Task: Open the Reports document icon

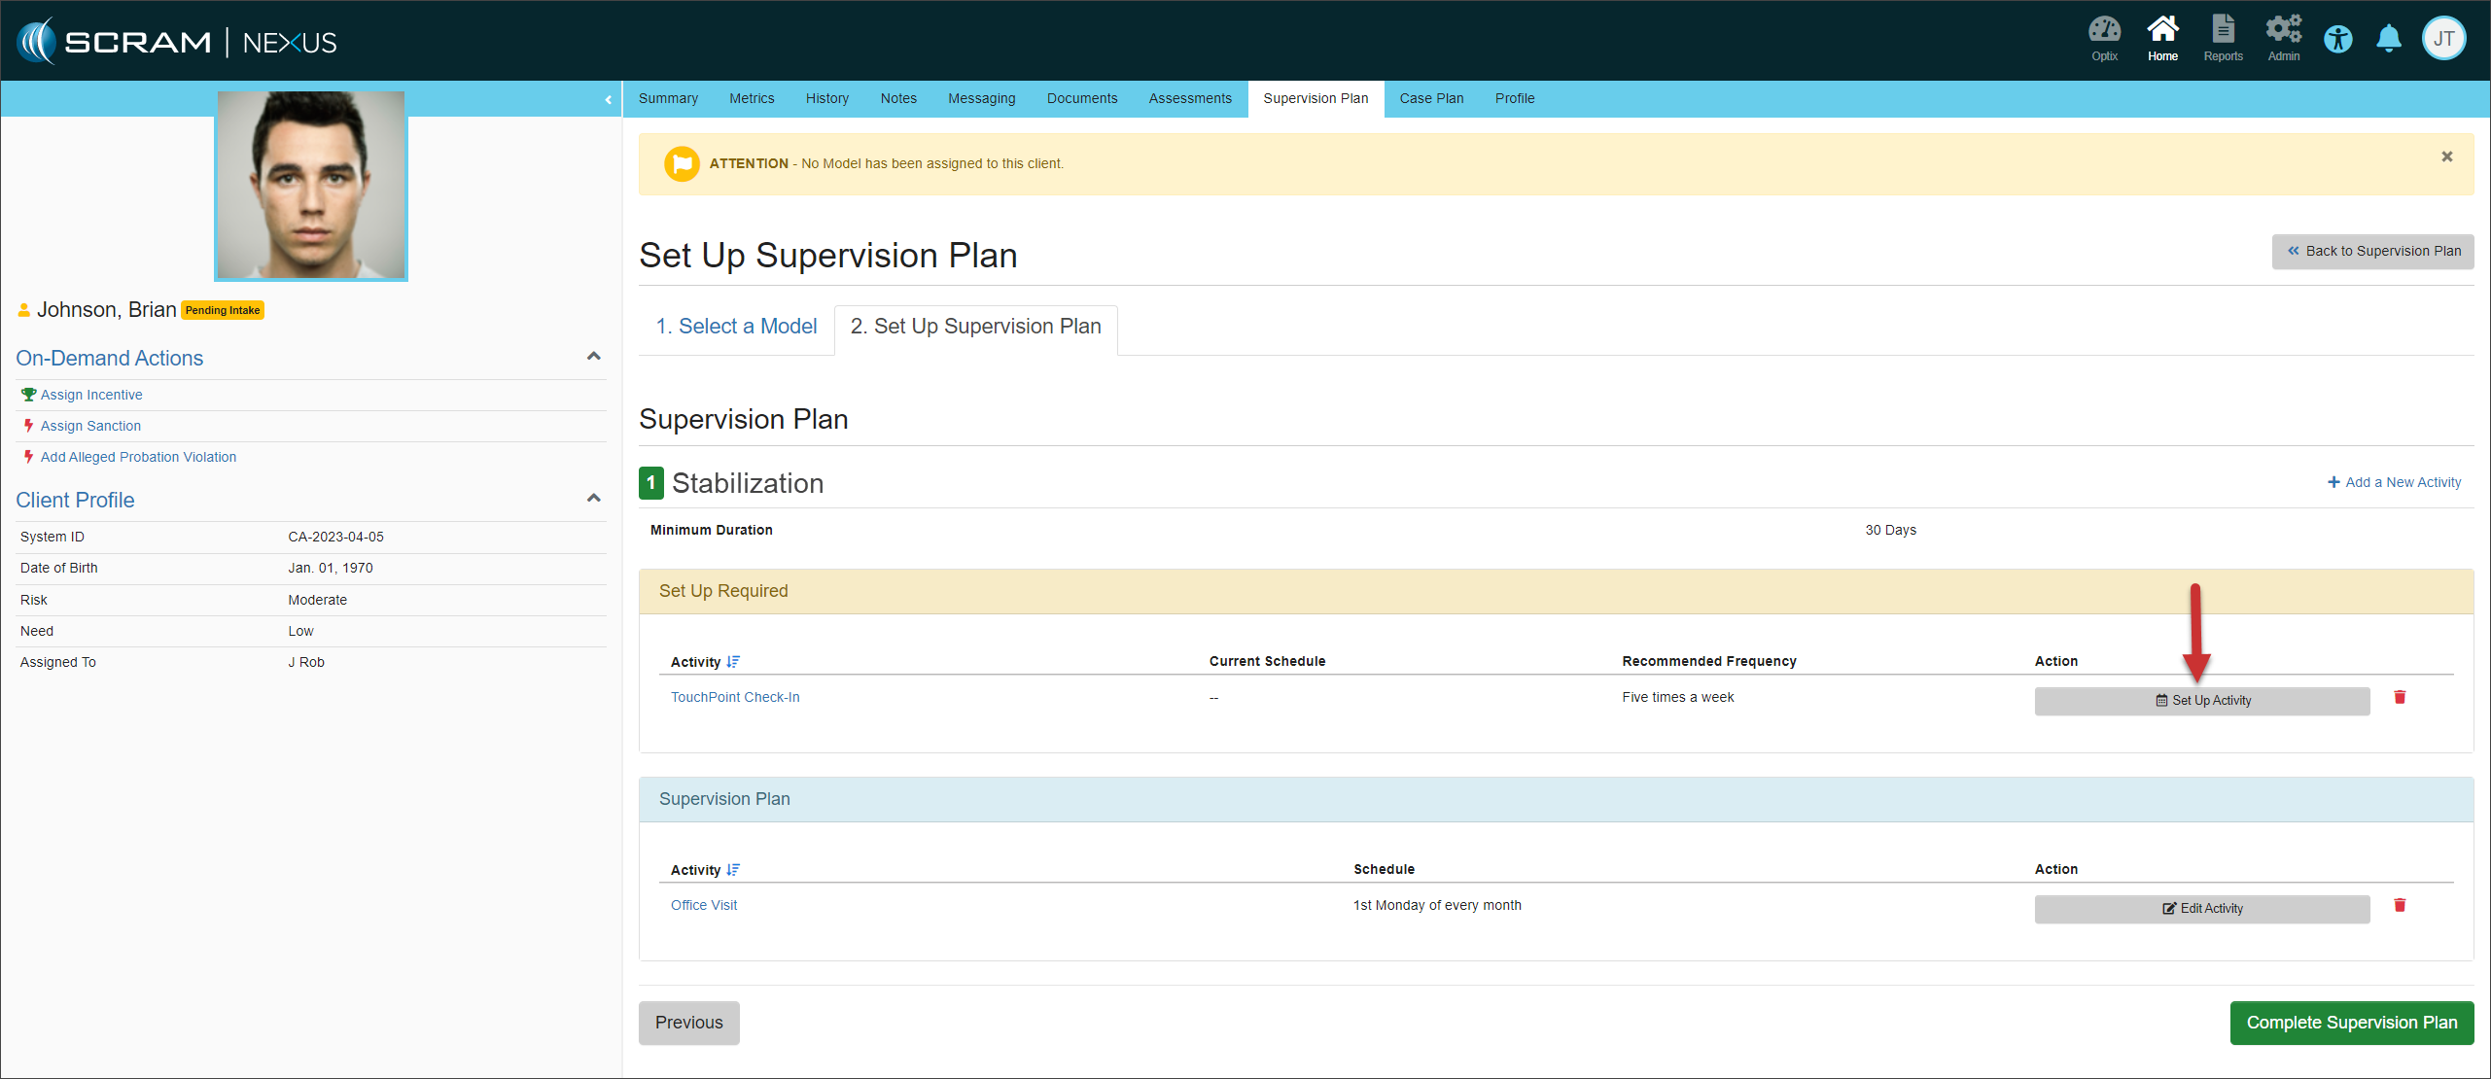Action: [x=2223, y=38]
